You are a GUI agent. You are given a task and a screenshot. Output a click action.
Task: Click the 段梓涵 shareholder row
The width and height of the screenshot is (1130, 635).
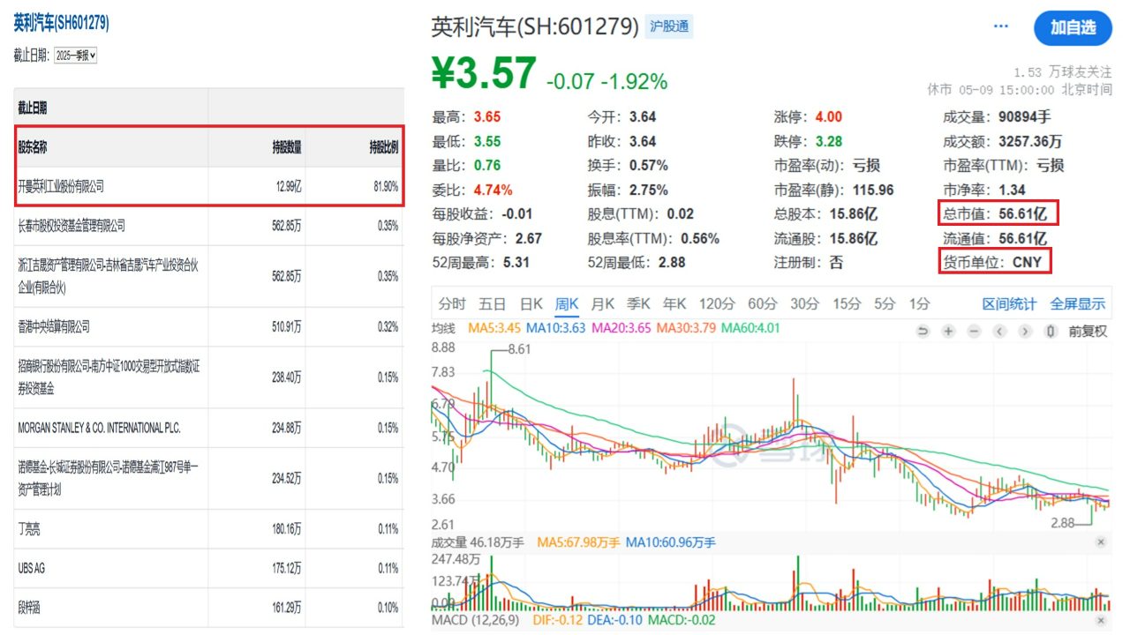209,608
